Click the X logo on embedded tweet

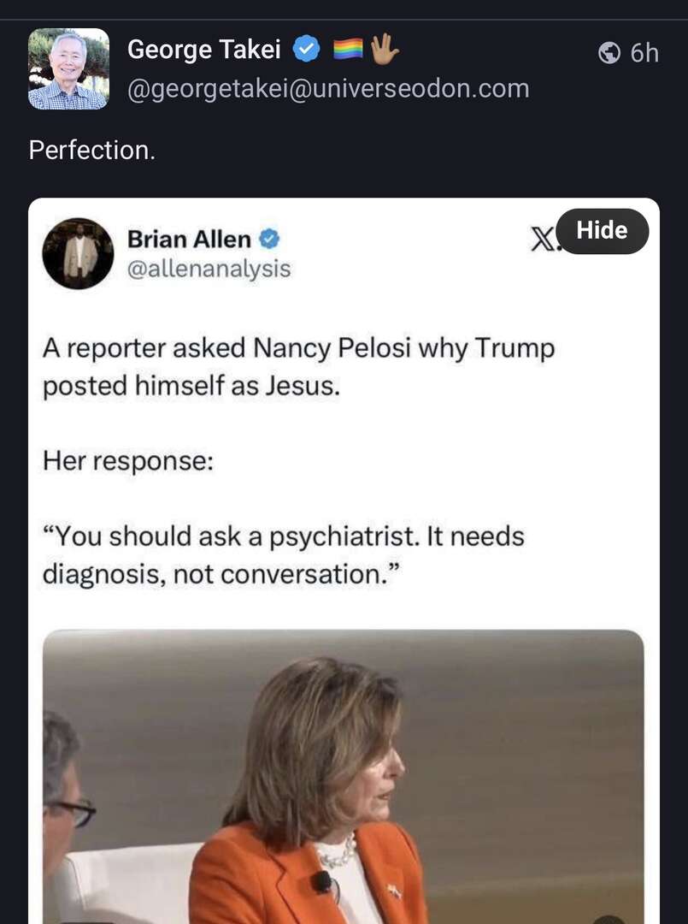(542, 240)
